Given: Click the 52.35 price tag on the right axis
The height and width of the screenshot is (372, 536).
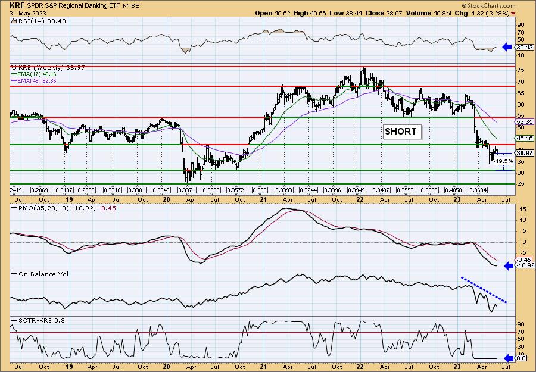Looking at the screenshot, I should tap(525, 121).
